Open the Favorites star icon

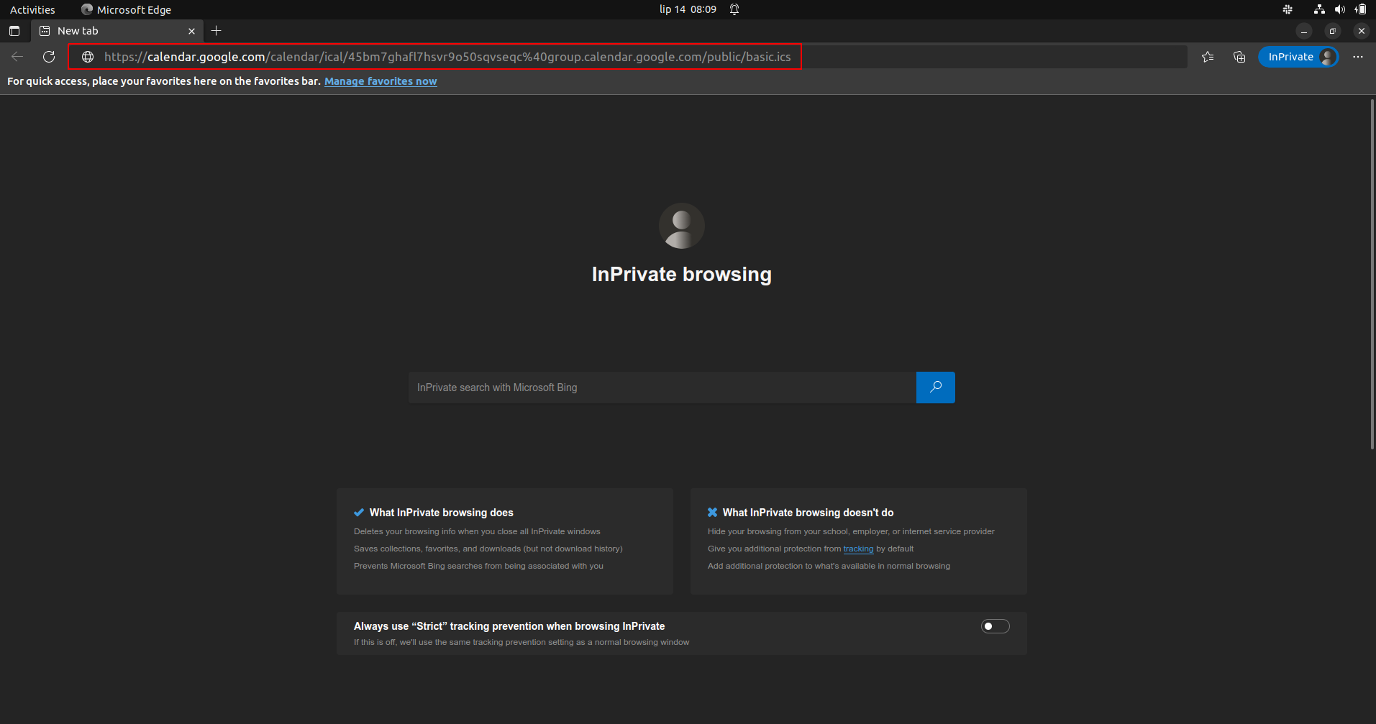click(x=1208, y=57)
